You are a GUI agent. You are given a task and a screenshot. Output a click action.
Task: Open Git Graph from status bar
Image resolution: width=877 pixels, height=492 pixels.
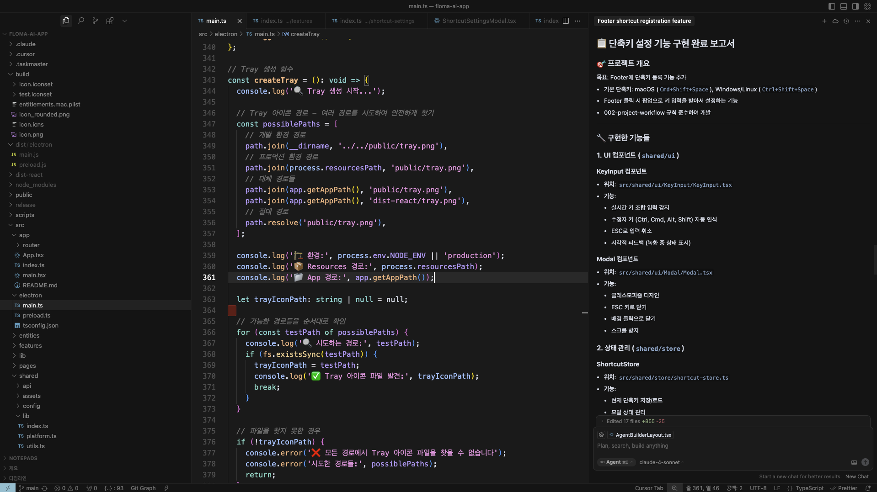(143, 488)
